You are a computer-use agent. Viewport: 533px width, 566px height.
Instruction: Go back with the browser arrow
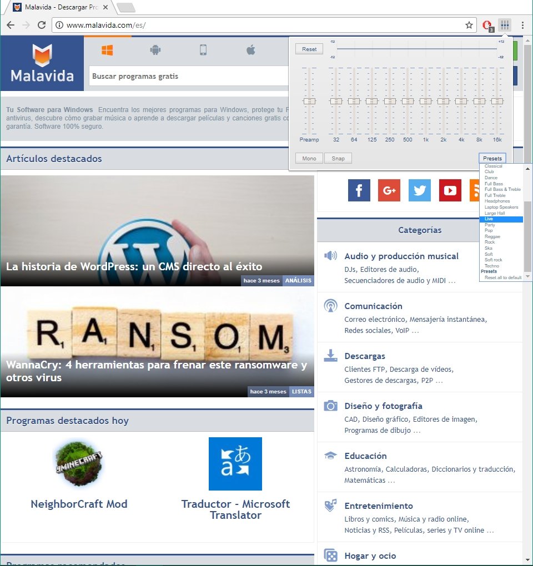click(11, 25)
